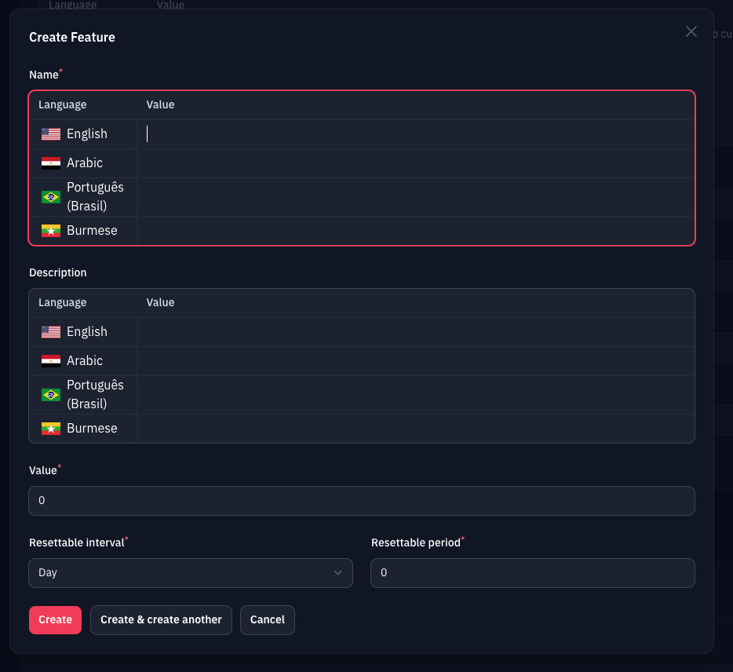The height and width of the screenshot is (672, 733).
Task: Click the US flag in Name table
Action: point(51,134)
